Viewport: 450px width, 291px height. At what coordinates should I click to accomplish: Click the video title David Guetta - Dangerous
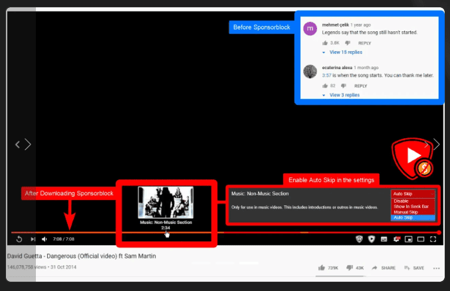click(x=82, y=256)
